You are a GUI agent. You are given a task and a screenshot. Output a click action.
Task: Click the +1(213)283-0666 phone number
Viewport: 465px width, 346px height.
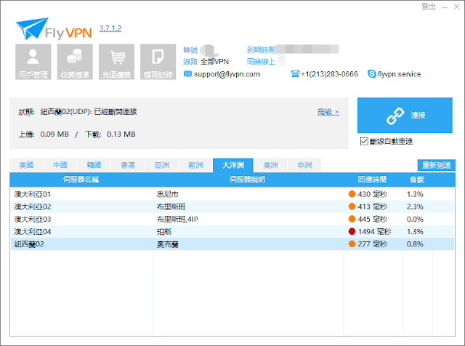tap(329, 74)
